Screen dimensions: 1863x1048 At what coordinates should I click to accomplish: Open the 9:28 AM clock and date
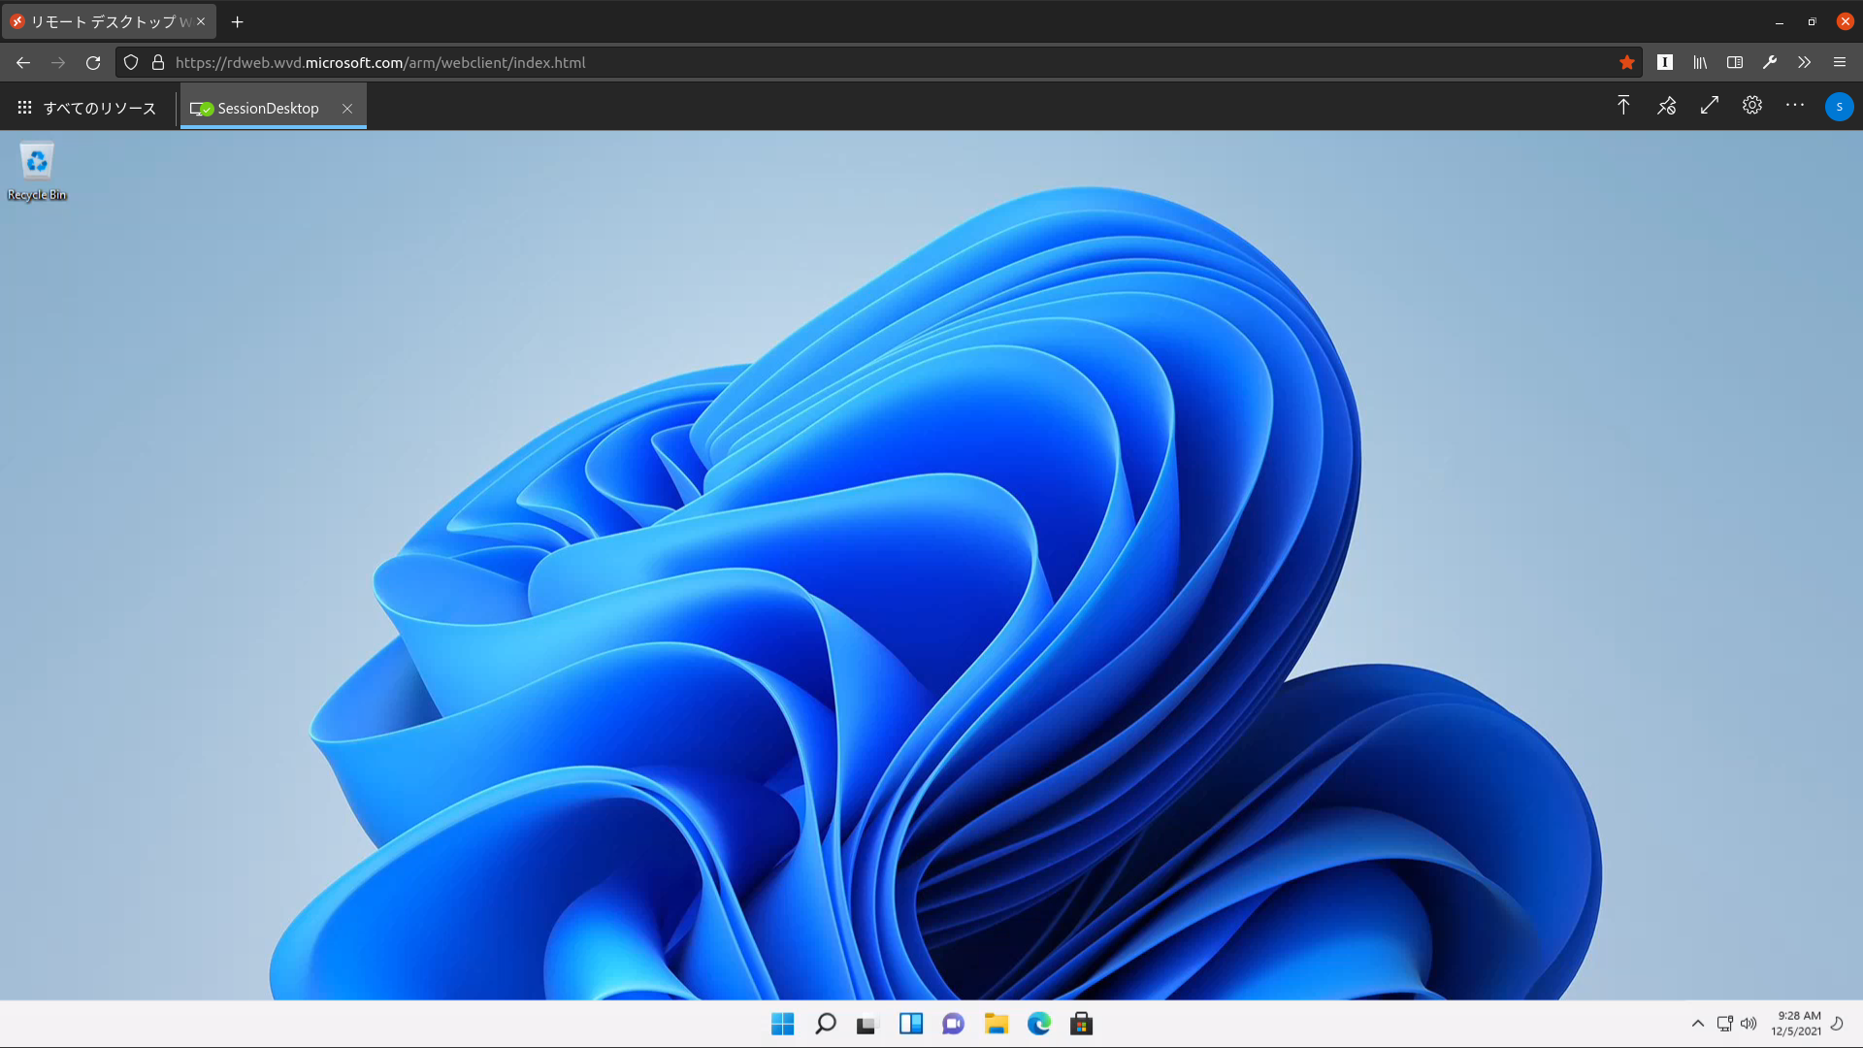tap(1796, 1024)
